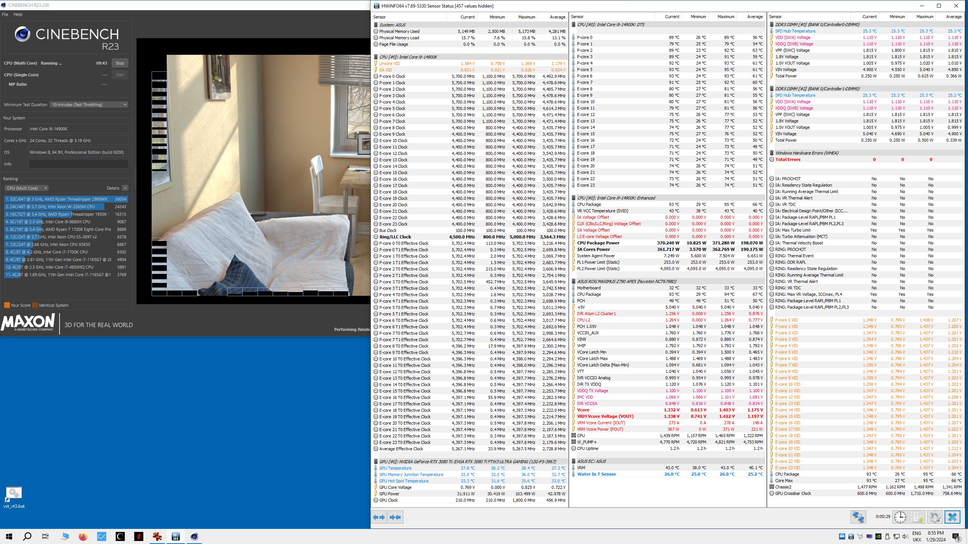Select the GPU Crossbar Clock row

coord(866,493)
